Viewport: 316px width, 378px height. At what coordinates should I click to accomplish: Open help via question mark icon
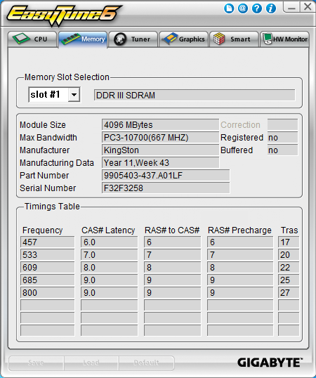coord(257,8)
